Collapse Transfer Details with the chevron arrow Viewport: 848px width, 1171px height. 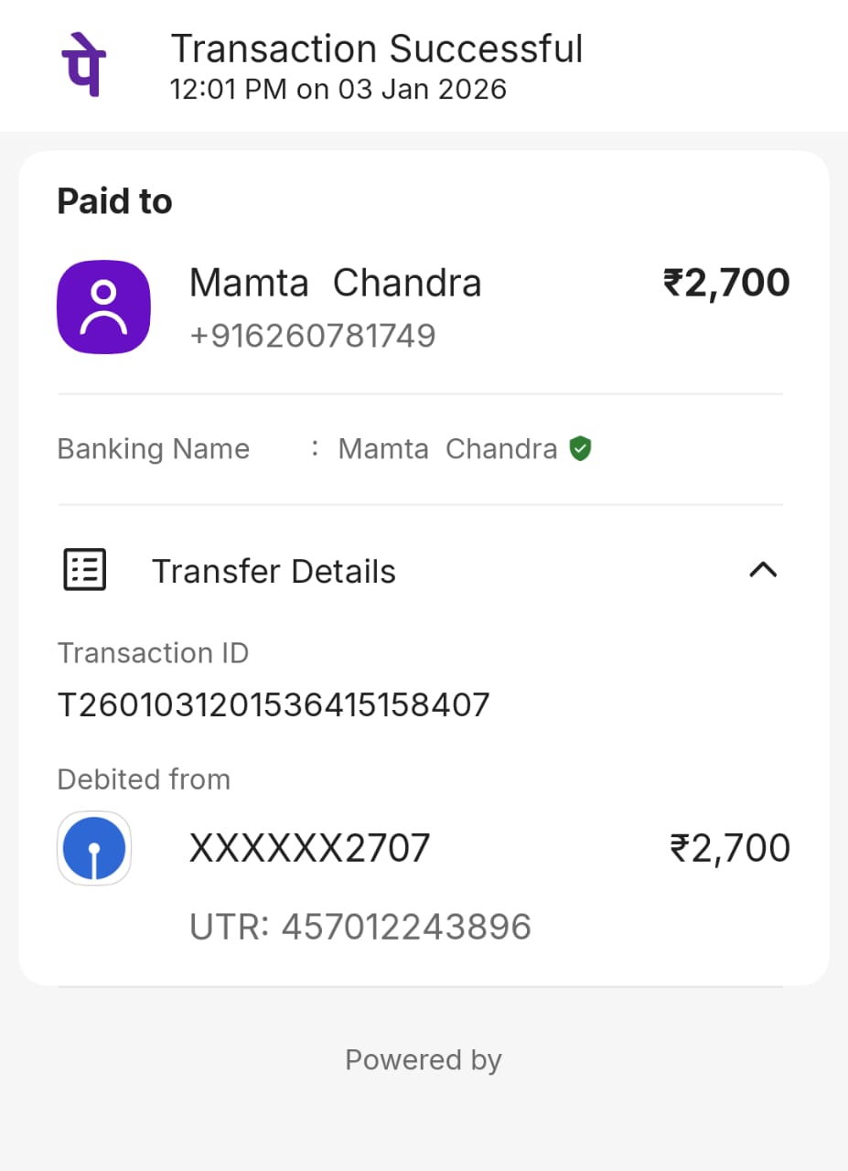point(763,570)
